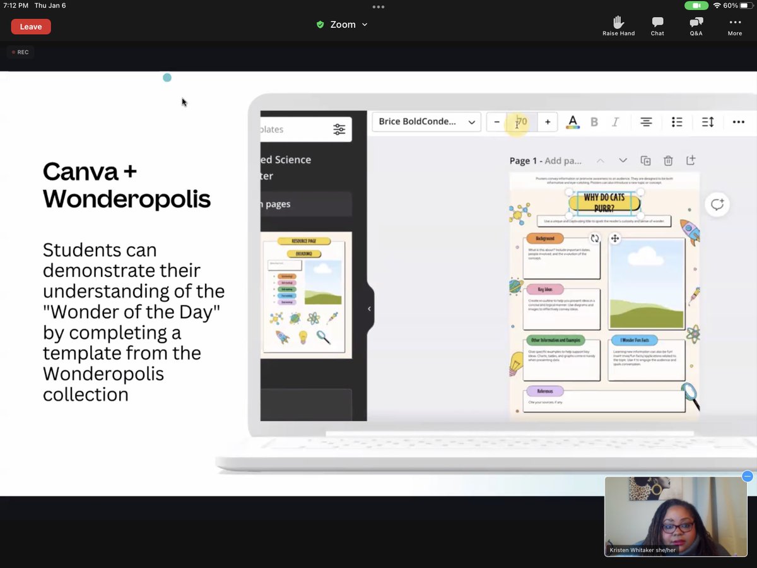
Task: Collapse the Canva side panel
Action: 370,309
